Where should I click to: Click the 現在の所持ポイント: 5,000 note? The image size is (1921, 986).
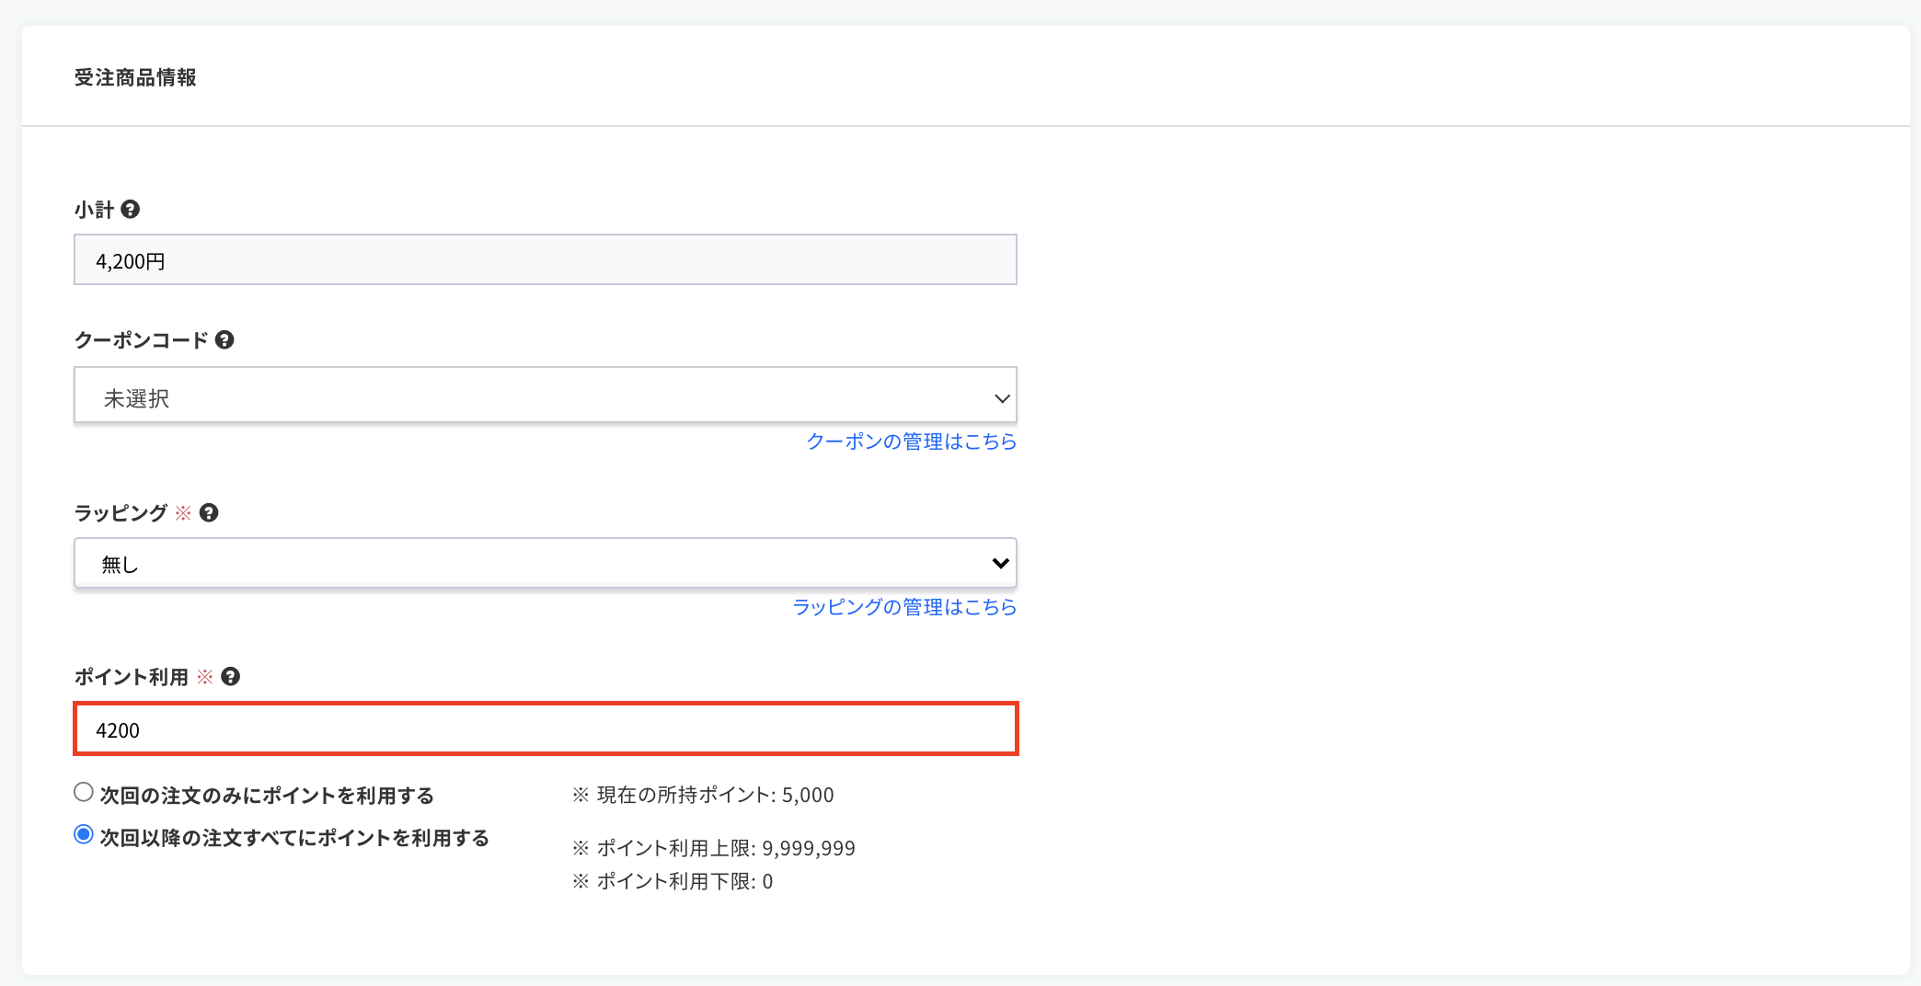(703, 796)
